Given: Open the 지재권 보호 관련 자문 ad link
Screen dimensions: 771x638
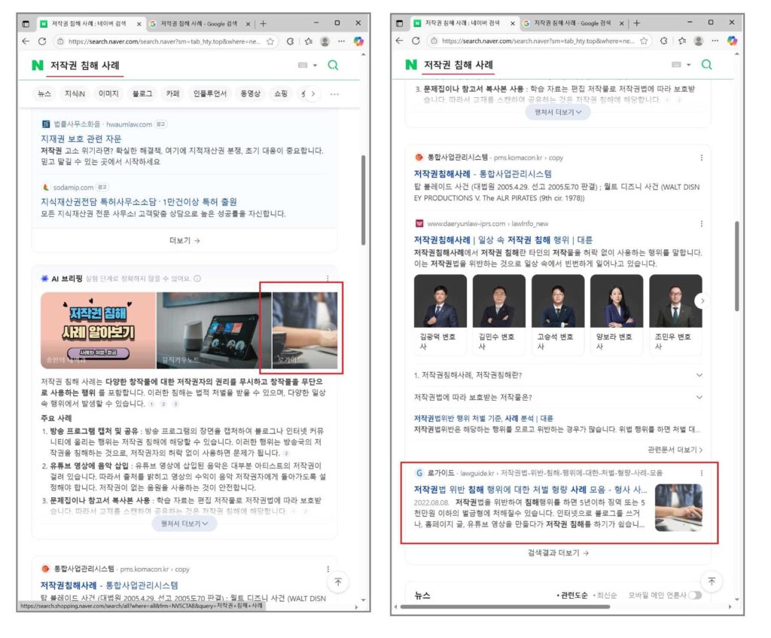Looking at the screenshot, I should (81, 139).
